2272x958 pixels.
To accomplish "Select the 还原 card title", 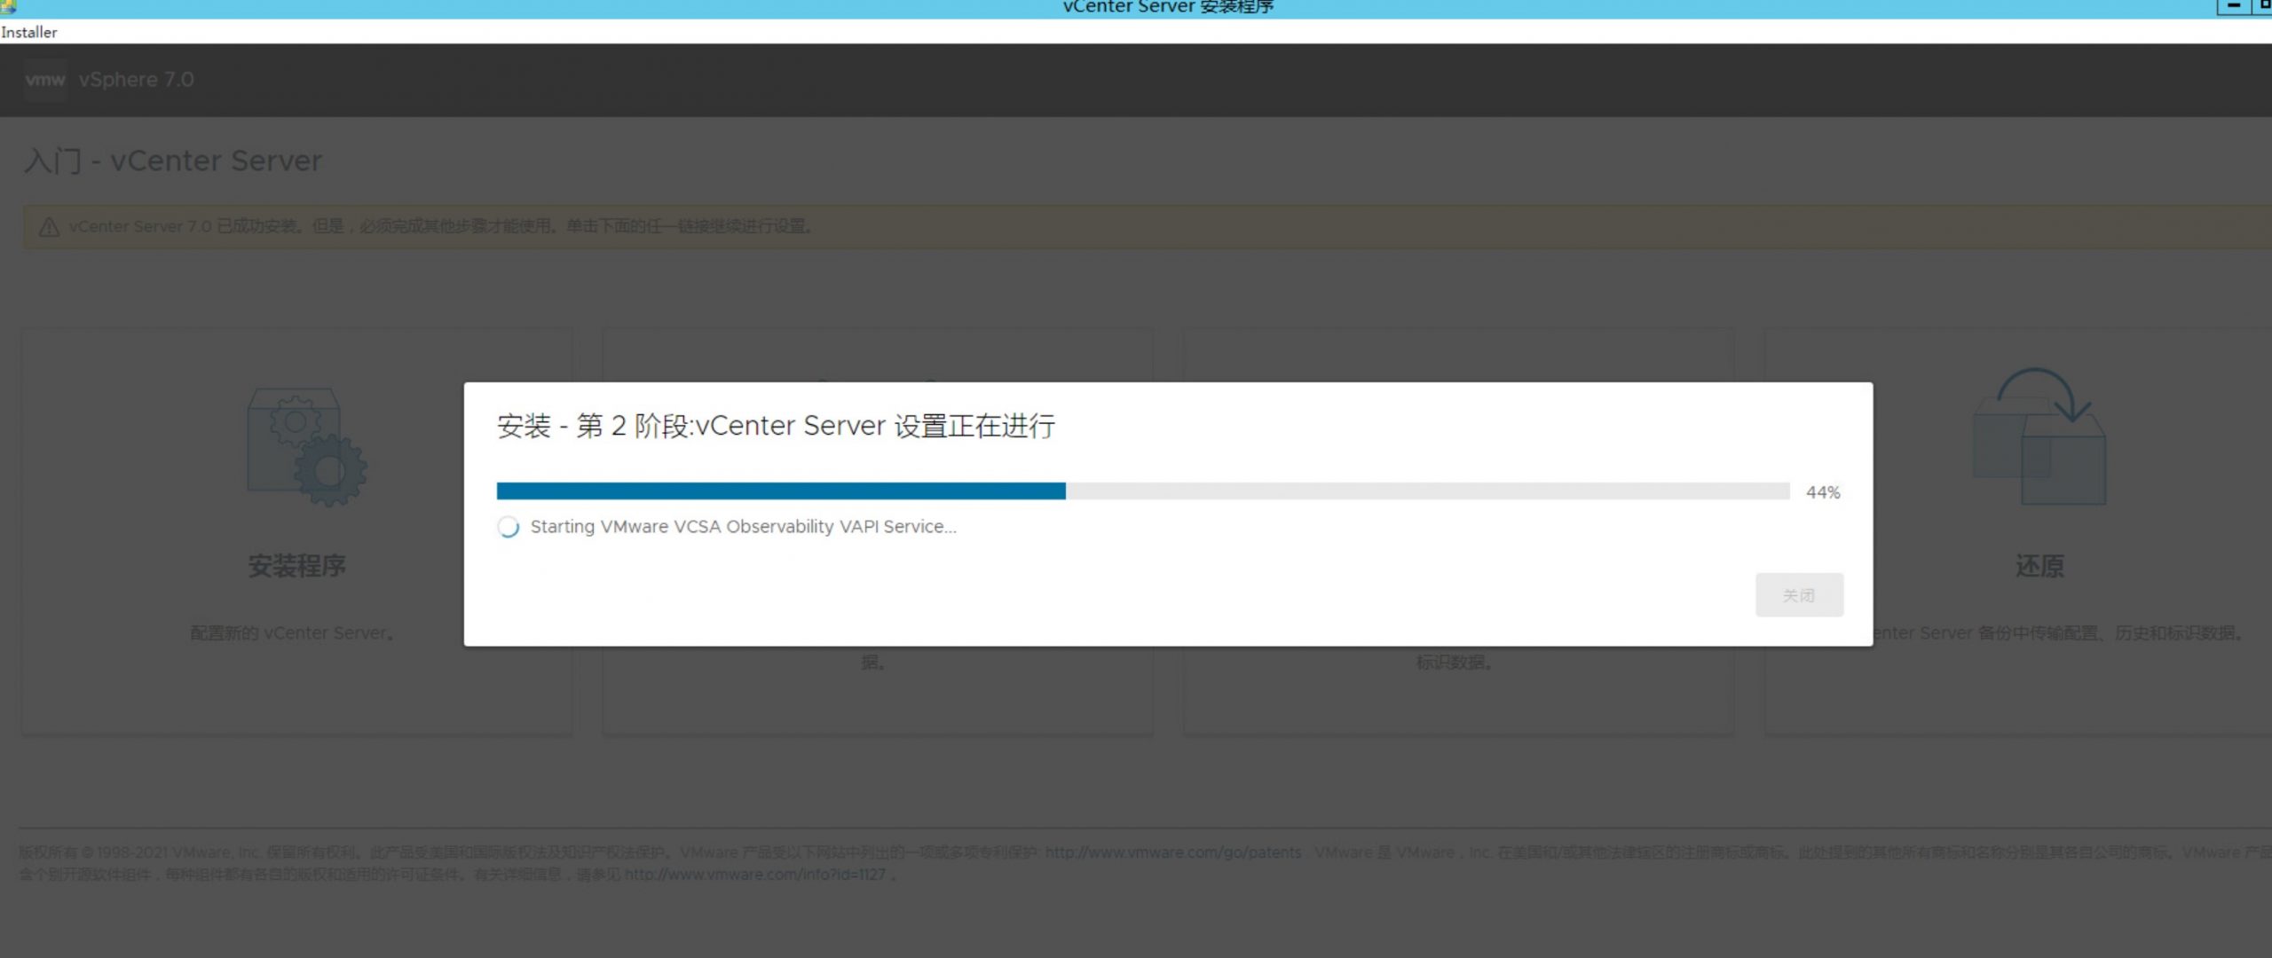I will tap(2039, 566).
